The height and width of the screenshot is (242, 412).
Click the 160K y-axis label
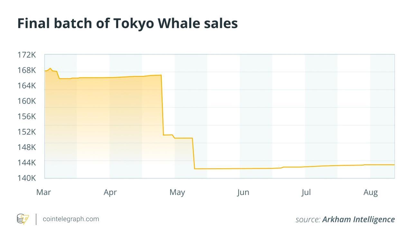pos(26,101)
